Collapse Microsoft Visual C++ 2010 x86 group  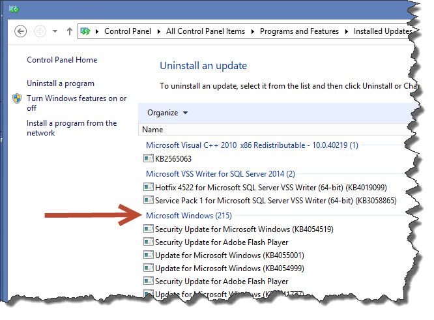coord(252,145)
